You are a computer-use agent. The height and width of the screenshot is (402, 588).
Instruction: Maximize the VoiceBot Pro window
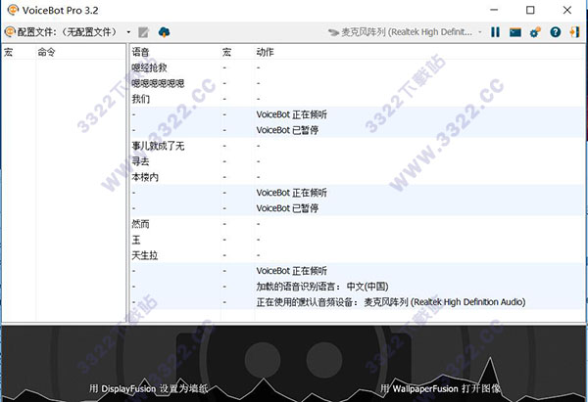point(530,10)
